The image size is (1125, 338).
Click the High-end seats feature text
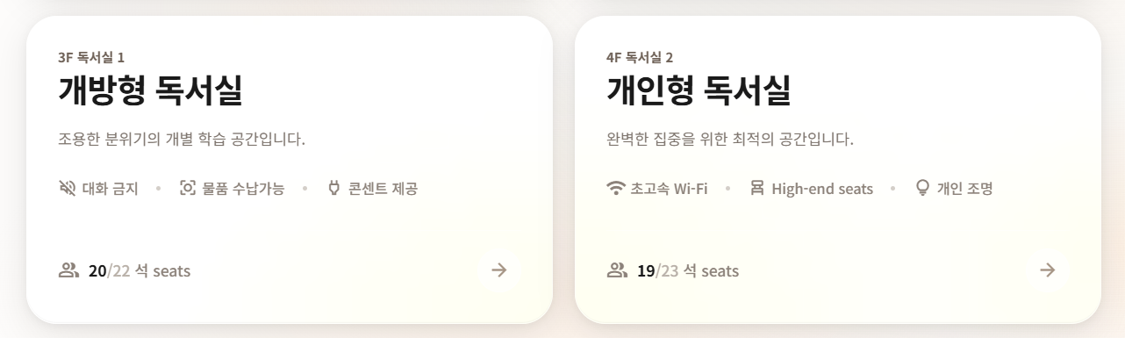coord(822,189)
